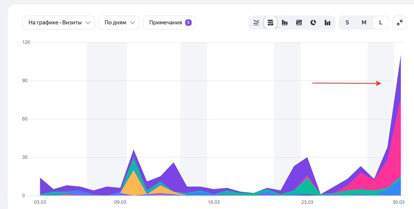The image size is (414, 209).
Task: Collapse the chart with the shrink arrows icon
Action: tap(400, 23)
